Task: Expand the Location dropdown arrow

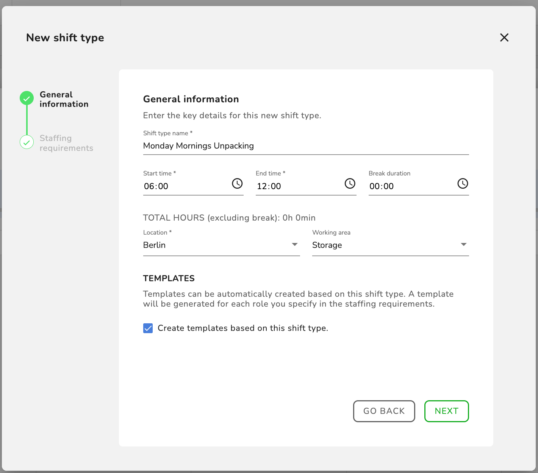Action: 295,245
